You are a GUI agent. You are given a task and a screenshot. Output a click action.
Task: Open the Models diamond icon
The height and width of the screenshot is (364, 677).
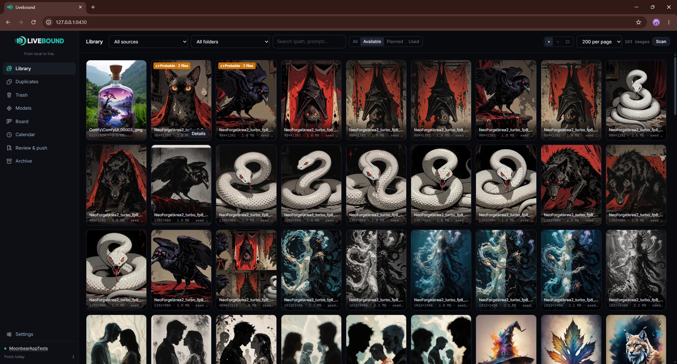click(x=9, y=108)
